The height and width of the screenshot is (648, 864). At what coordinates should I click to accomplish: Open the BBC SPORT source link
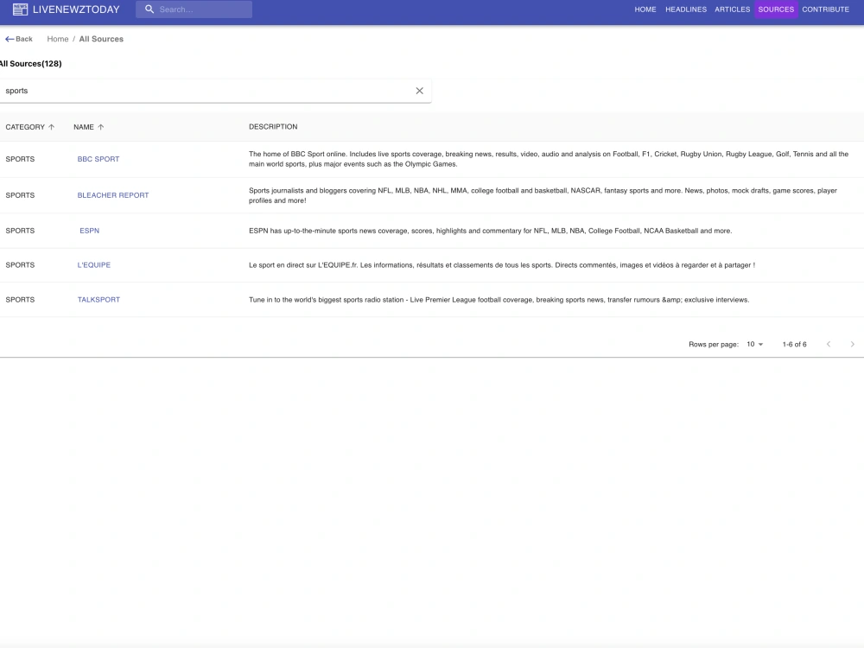click(98, 159)
